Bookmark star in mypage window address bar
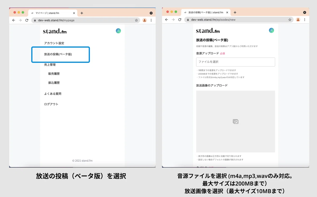317x197 pixels. pos(136,20)
